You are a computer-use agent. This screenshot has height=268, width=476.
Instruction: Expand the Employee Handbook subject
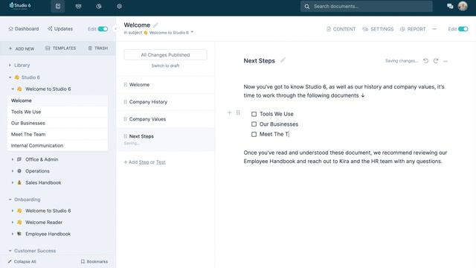13,234
